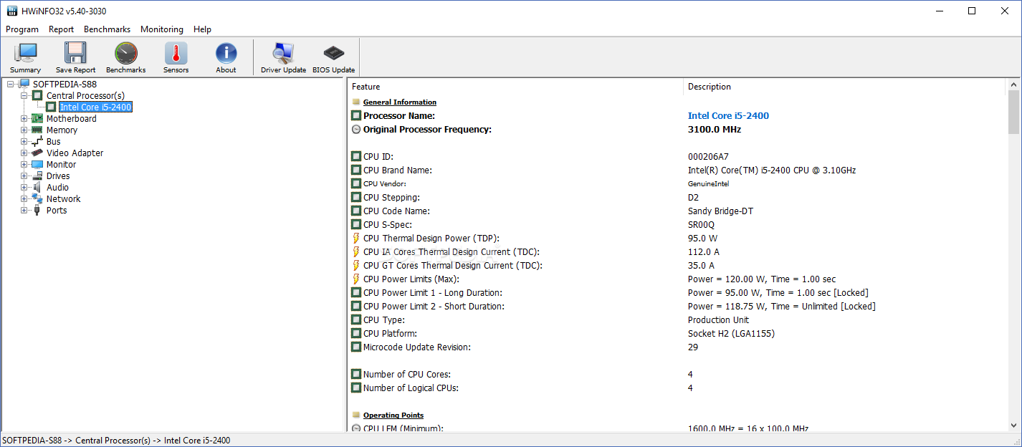Click the CPU ID value 000206A7
Screen dimensions: 1022x447
[x=708, y=156]
